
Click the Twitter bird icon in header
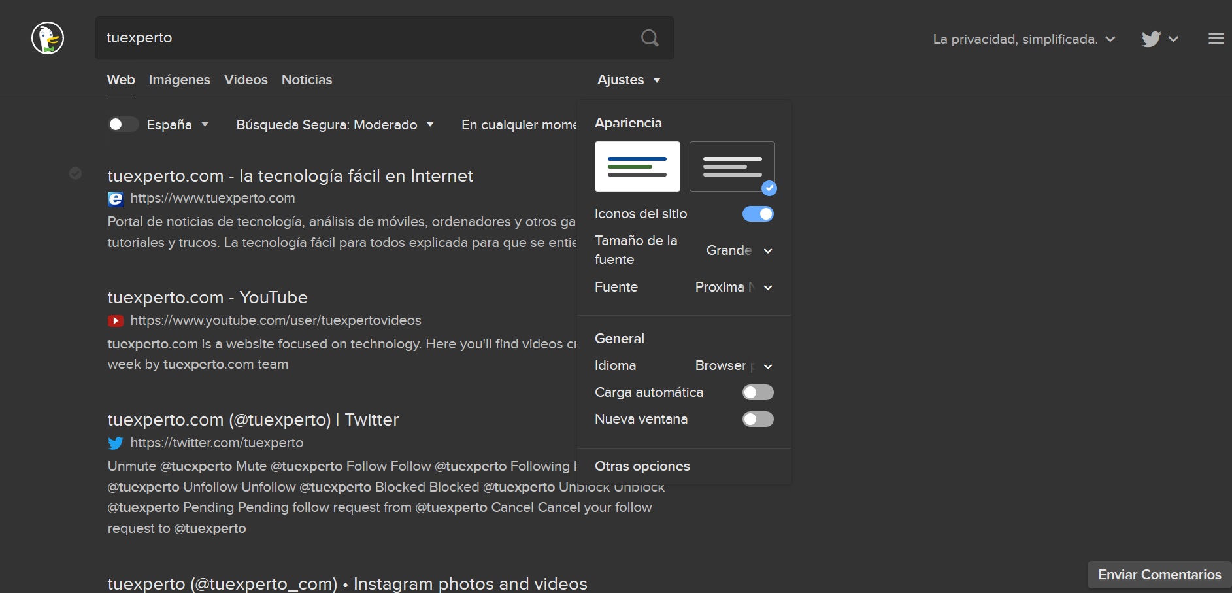point(1151,39)
